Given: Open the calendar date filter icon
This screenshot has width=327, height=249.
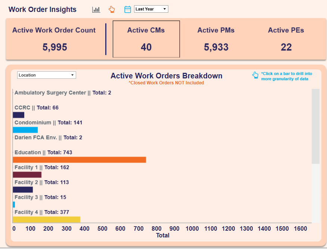Looking at the screenshot, I should (x=128, y=9).
